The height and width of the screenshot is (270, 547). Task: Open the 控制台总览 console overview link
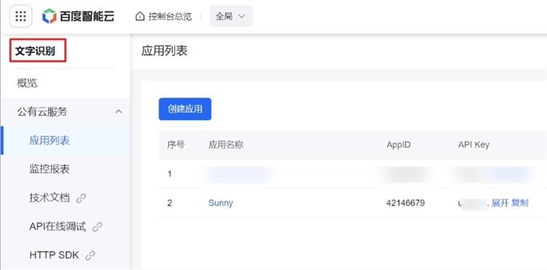170,16
